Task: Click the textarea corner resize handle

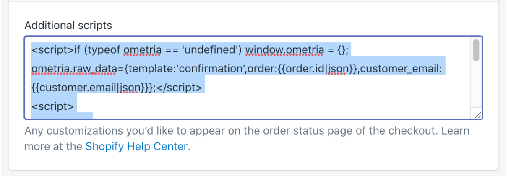Action: [477, 115]
